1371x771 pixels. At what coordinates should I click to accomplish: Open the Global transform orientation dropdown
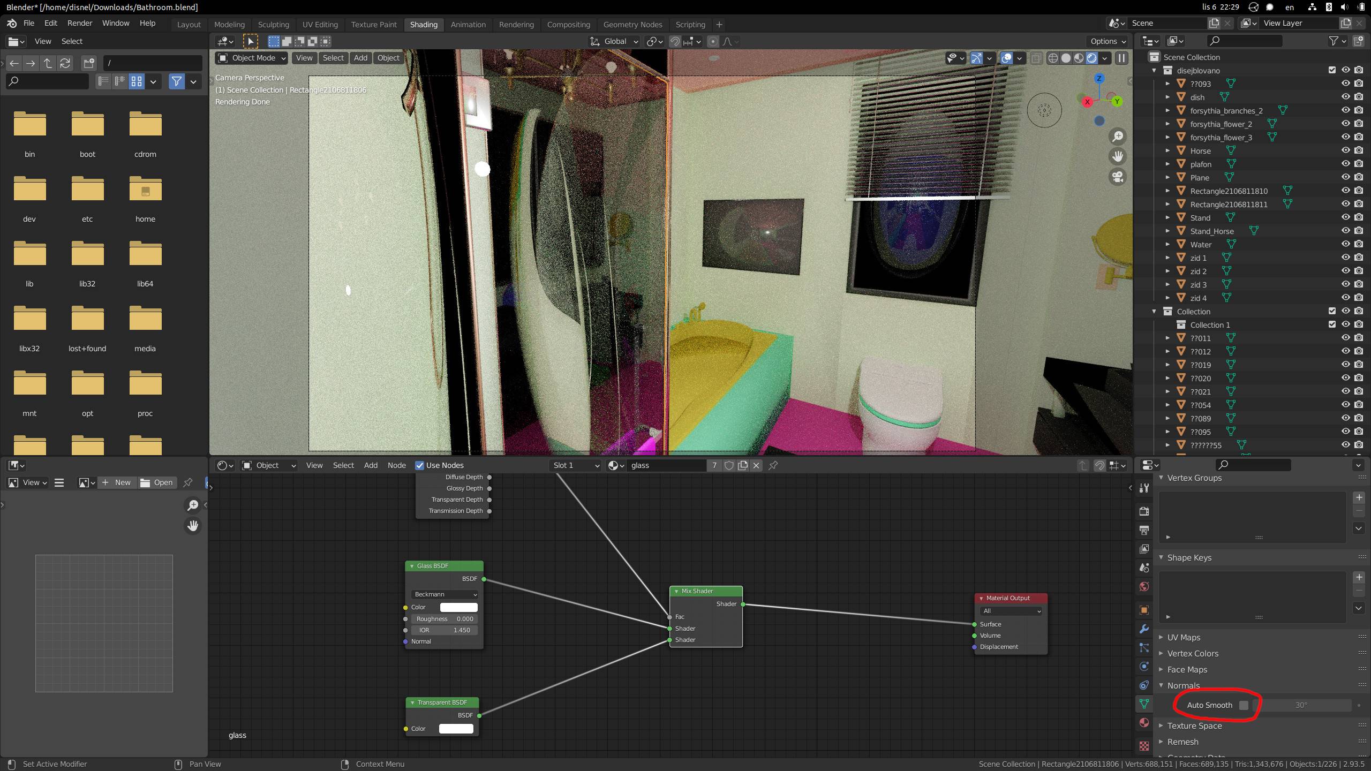(x=614, y=41)
